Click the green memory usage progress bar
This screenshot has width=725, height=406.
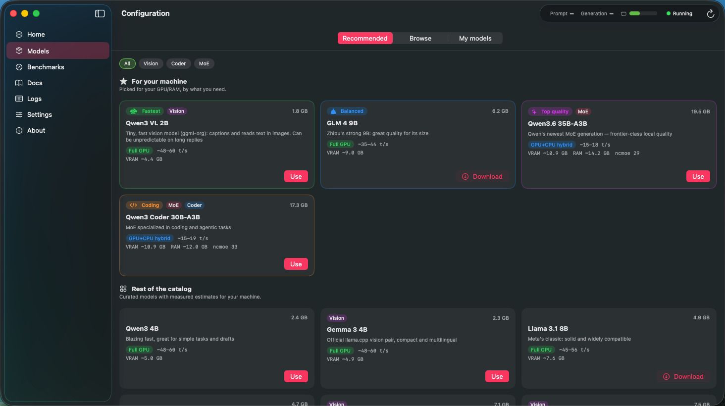[x=643, y=14]
